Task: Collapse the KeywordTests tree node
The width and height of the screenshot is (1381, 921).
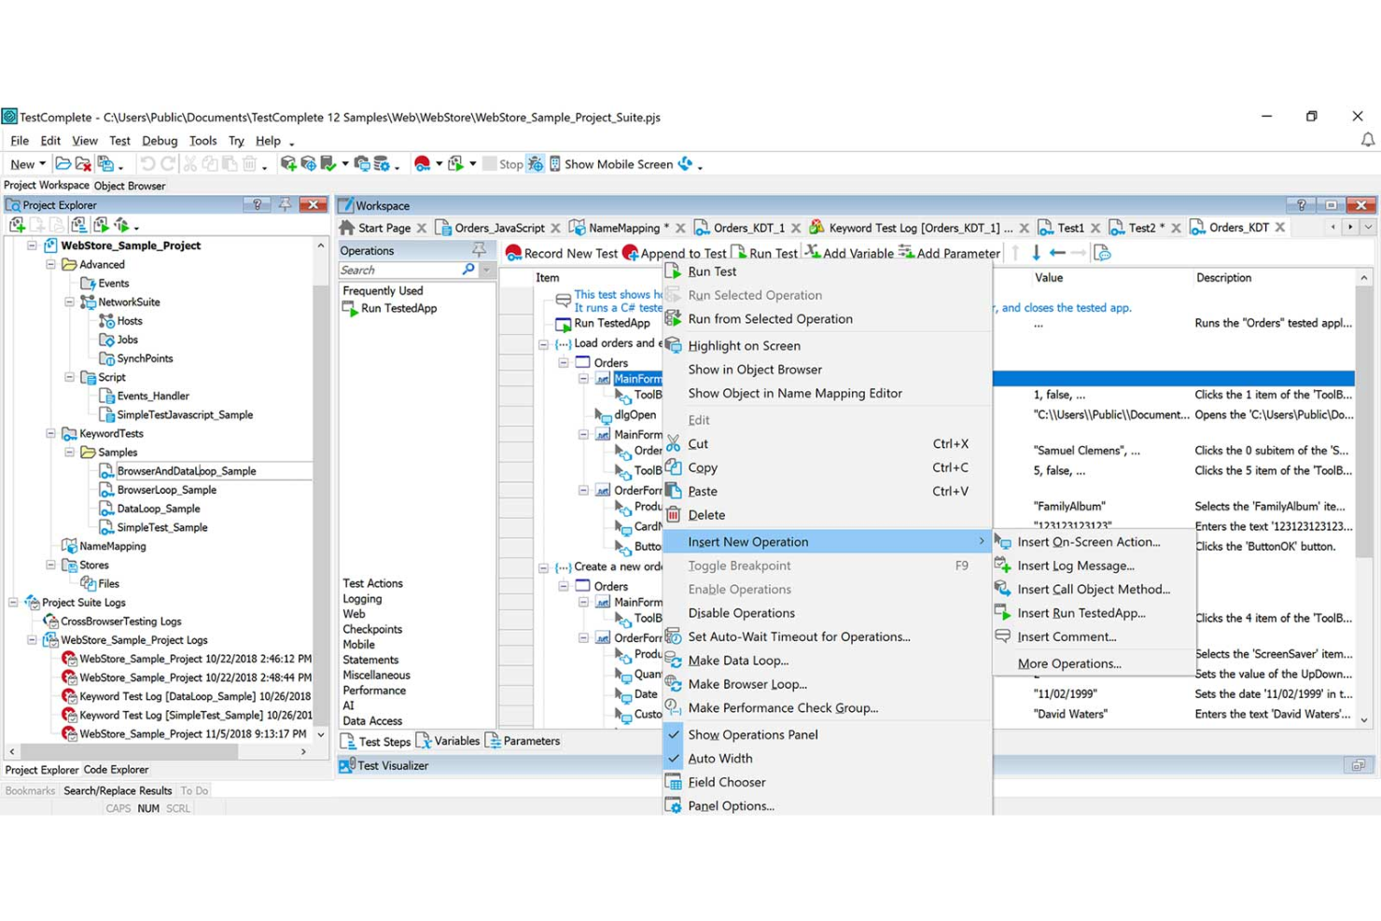Action: [x=50, y=433]
